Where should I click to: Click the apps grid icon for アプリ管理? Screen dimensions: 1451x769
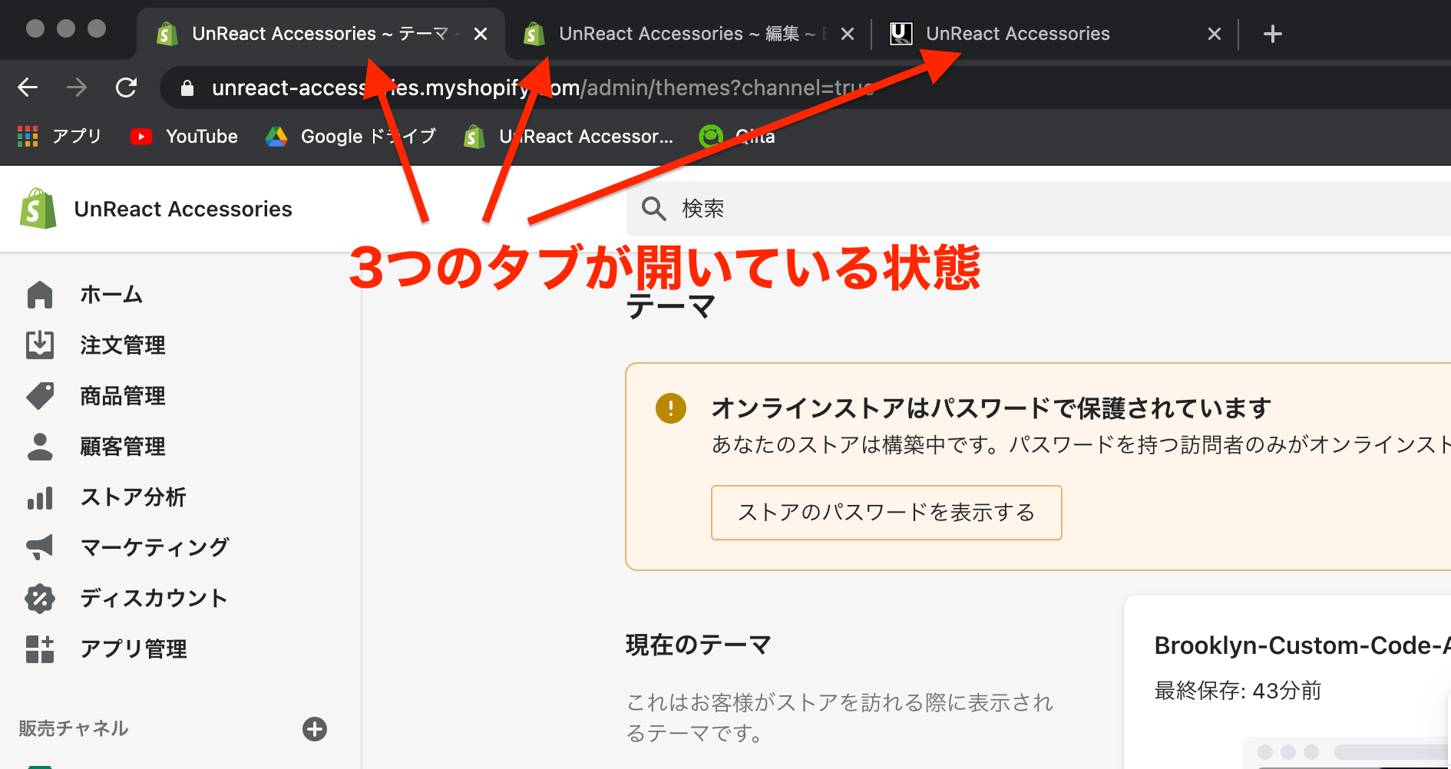(x=40, y=649)
